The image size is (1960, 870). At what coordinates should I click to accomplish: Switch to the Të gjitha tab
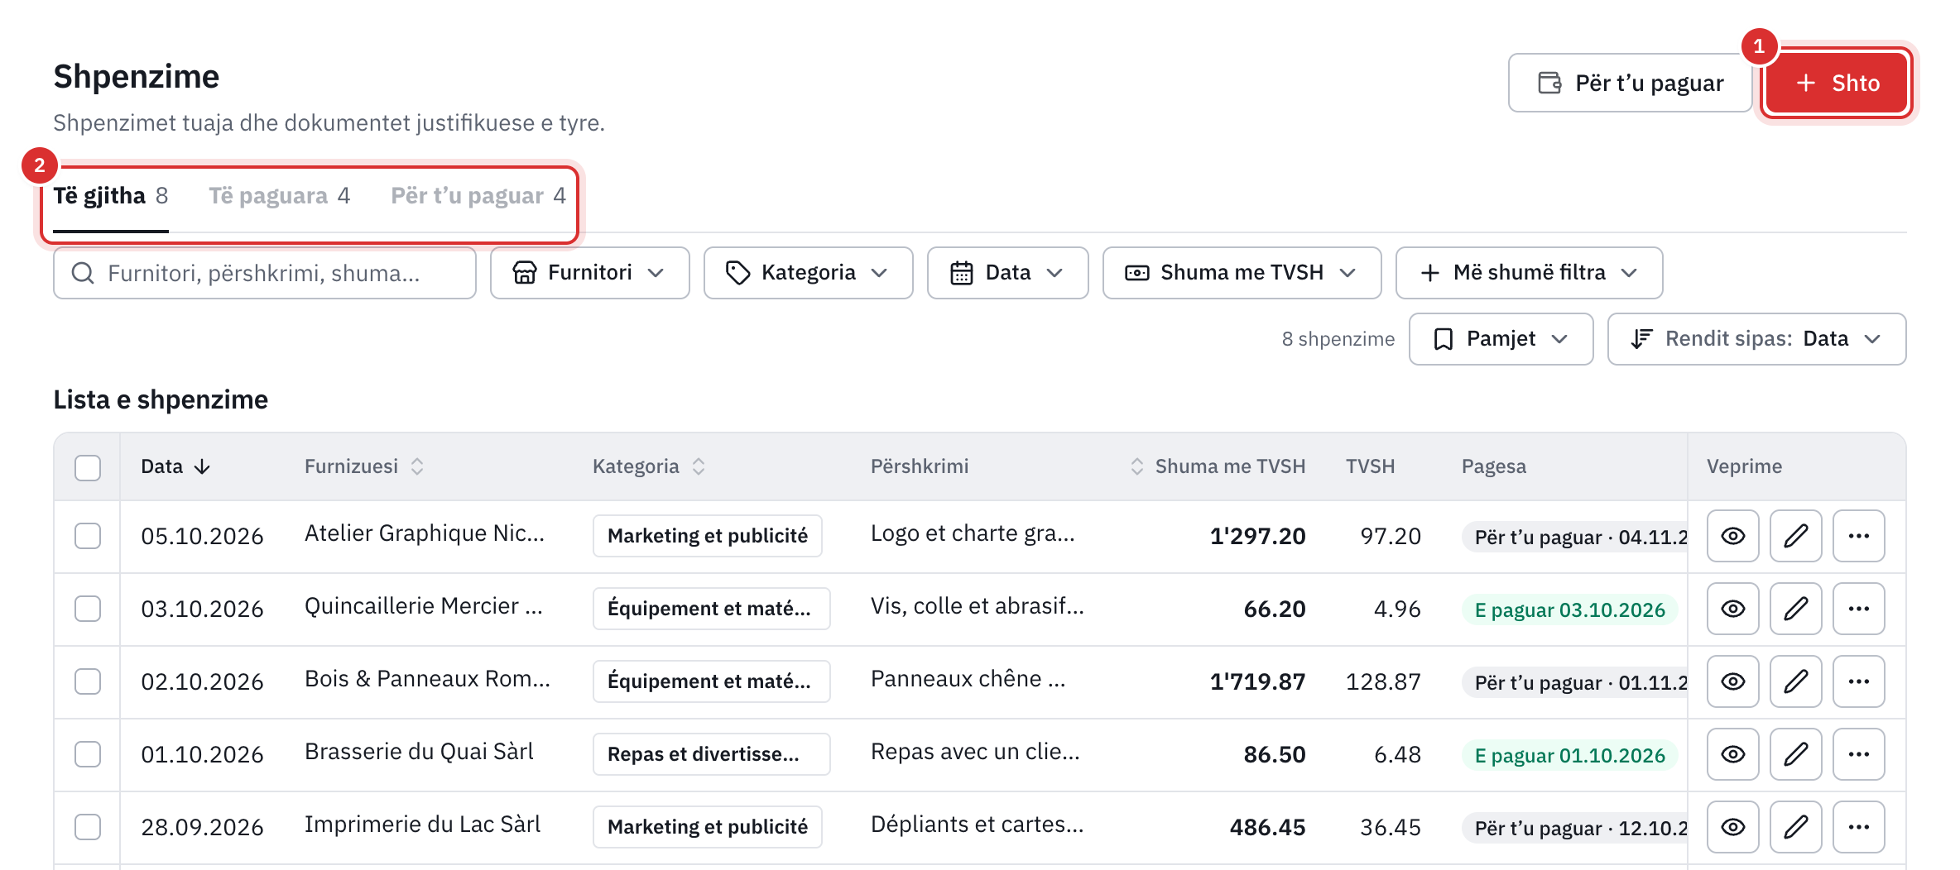point(111,196)
